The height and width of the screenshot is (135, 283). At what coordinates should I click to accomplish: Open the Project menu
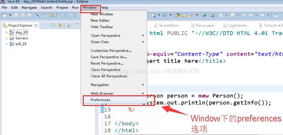(62, 8)
